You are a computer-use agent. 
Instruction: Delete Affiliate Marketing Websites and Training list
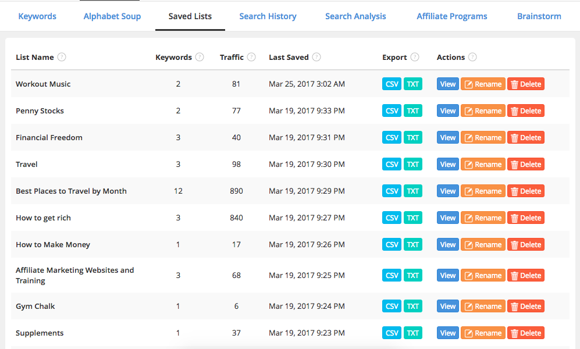coord(526,275)
